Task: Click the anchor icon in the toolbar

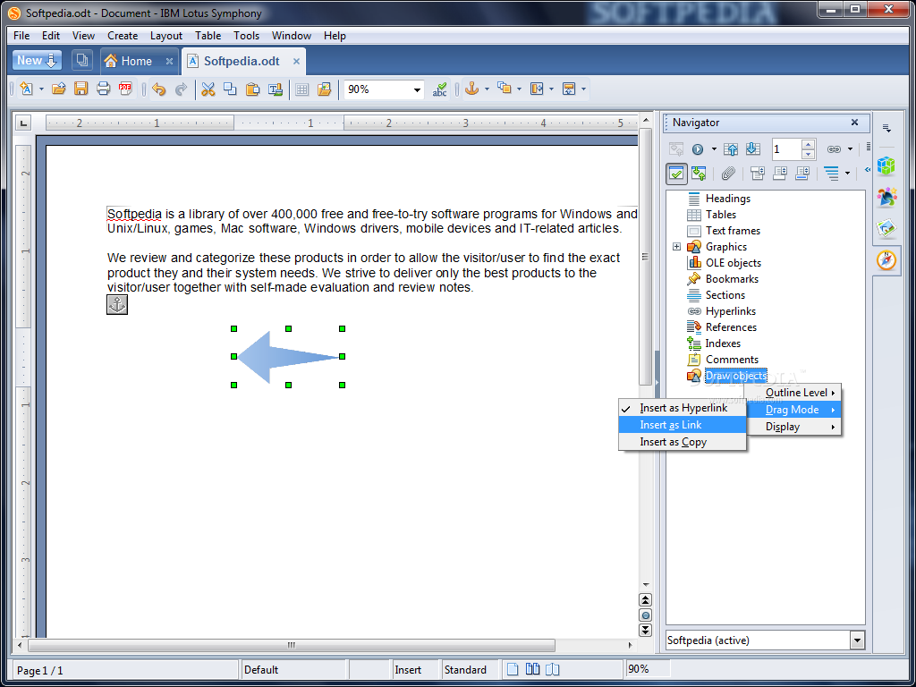Action: [471, 89]
